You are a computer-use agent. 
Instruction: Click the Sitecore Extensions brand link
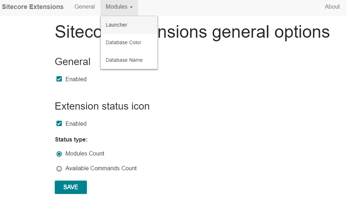pyautogui.click(x=32, y=7)
